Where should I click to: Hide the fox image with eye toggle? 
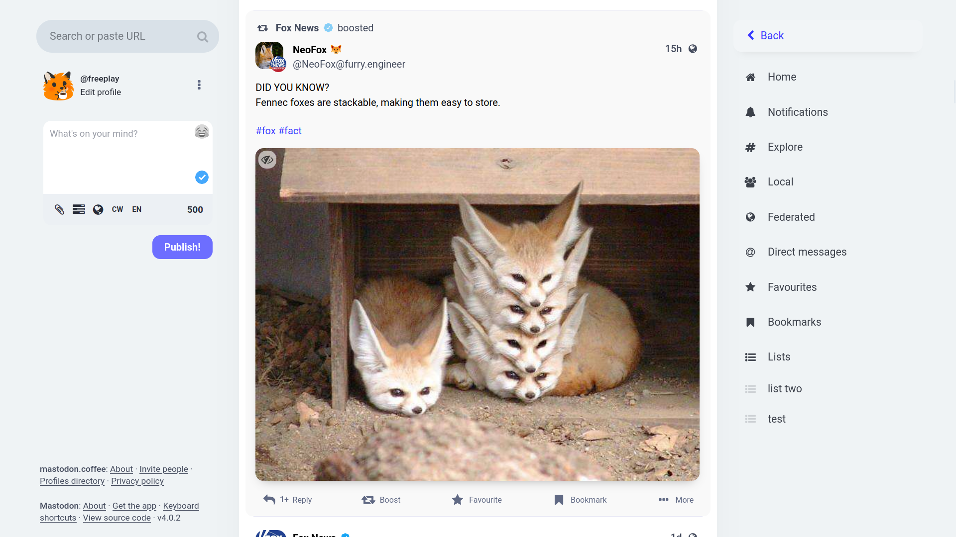(x=267, y=160)
